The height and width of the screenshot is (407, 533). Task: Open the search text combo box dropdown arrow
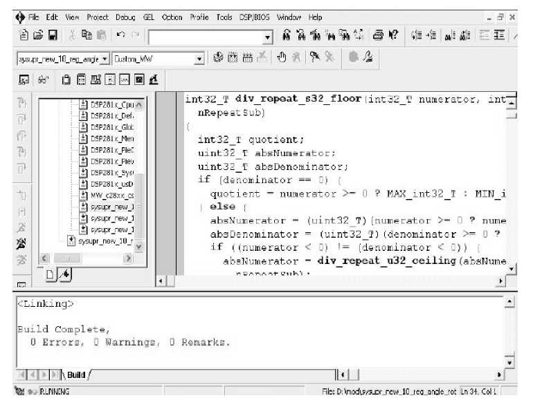[x=267, y=37]
